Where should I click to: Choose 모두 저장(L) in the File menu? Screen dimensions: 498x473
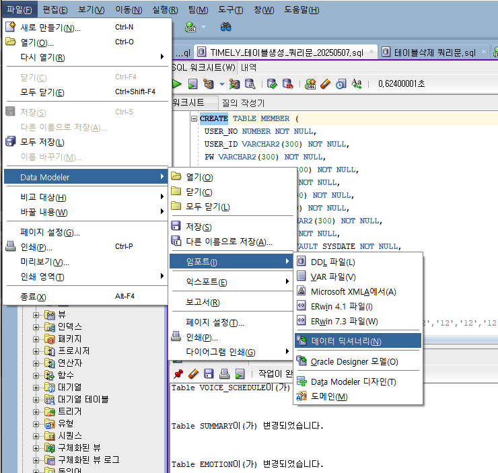point(86,142)
